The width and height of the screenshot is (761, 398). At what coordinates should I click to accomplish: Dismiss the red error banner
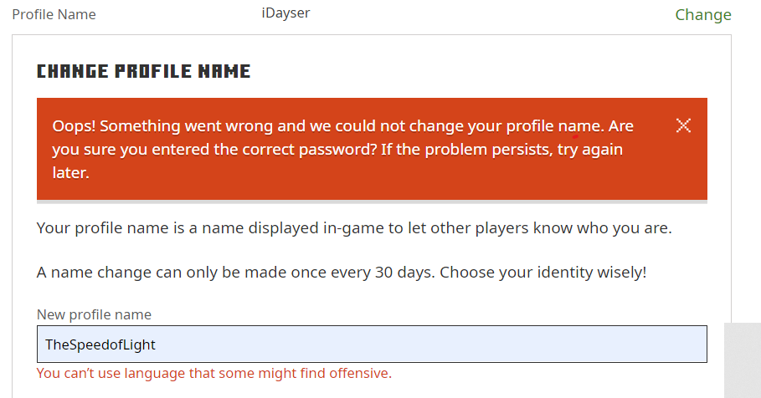tap(683, 125)
